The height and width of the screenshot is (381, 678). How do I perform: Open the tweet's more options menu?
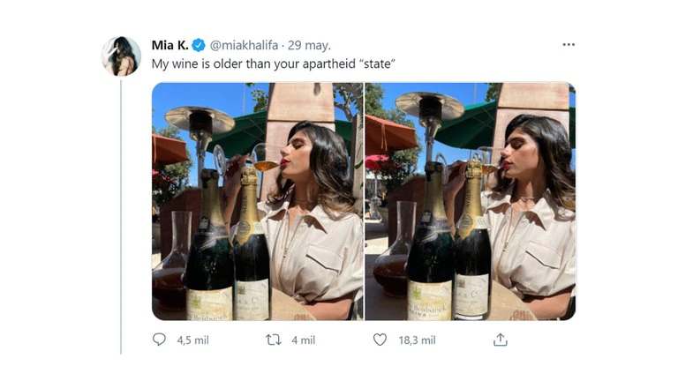(x=570, y=44)
